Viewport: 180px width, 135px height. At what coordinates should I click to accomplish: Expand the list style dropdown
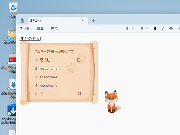pyautogui.click(x=143, y=28)
